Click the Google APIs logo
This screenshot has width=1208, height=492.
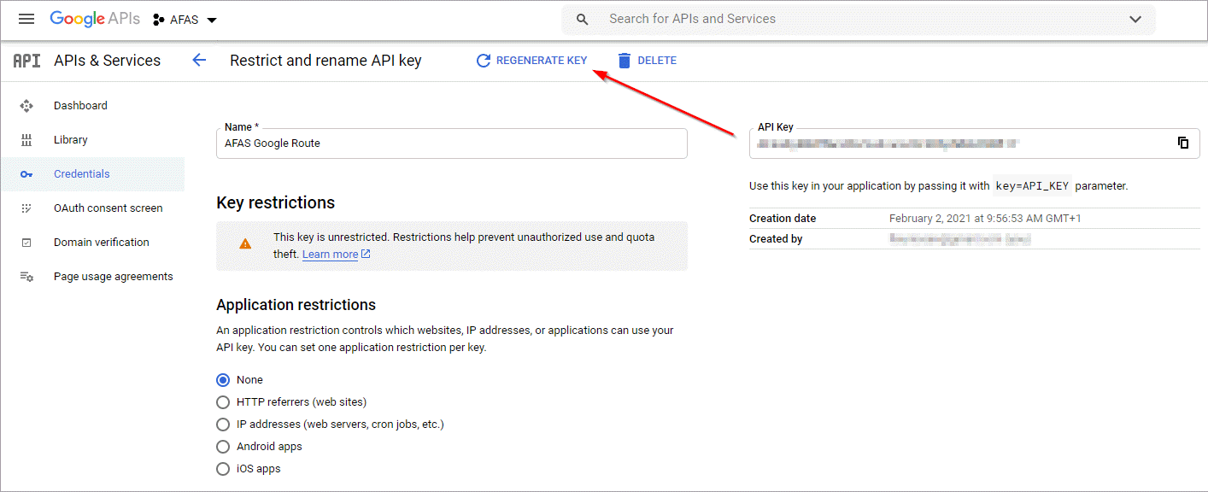(x=95, y=19)
